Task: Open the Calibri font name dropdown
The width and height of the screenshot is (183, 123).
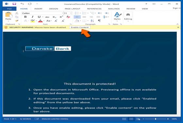Action: coord(62,13)
